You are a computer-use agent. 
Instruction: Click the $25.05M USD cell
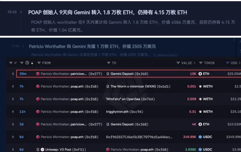tap(234, 74)
